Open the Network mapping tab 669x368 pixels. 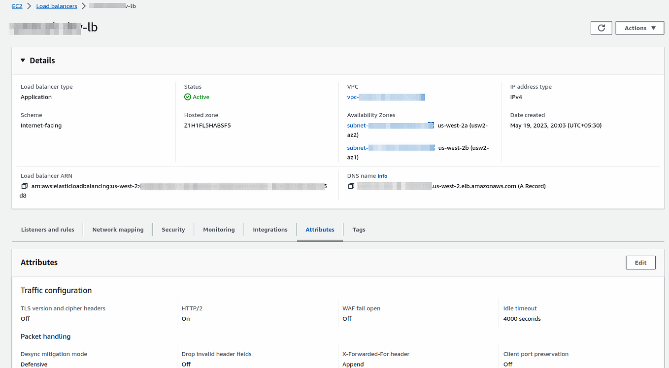118,229
